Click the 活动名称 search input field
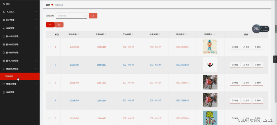The width and height of the screenshot is (277, 125). tap(71, 15)
